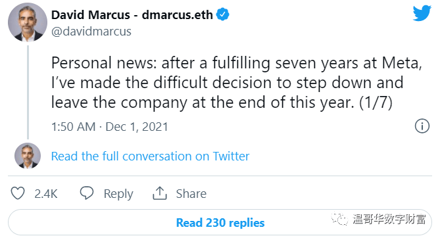Click the WeChat watermark logo

pyautogui.click(x=339, y=218)
